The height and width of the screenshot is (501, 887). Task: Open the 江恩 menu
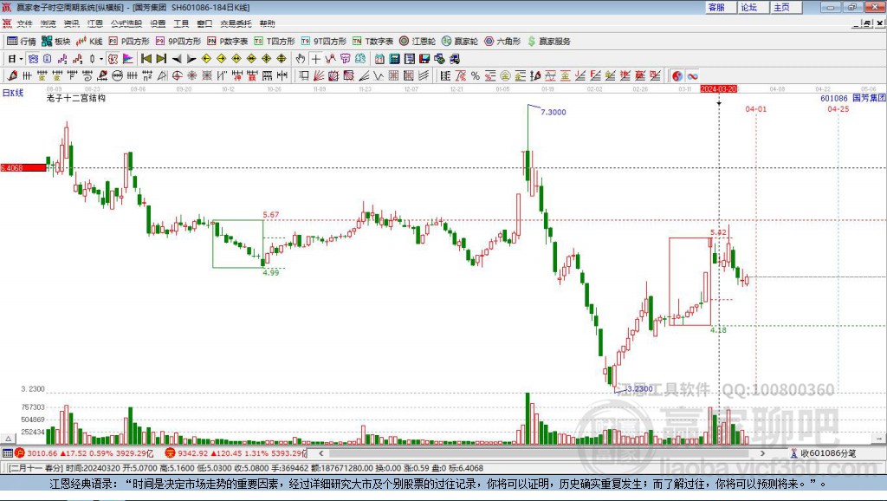point(95,23)
